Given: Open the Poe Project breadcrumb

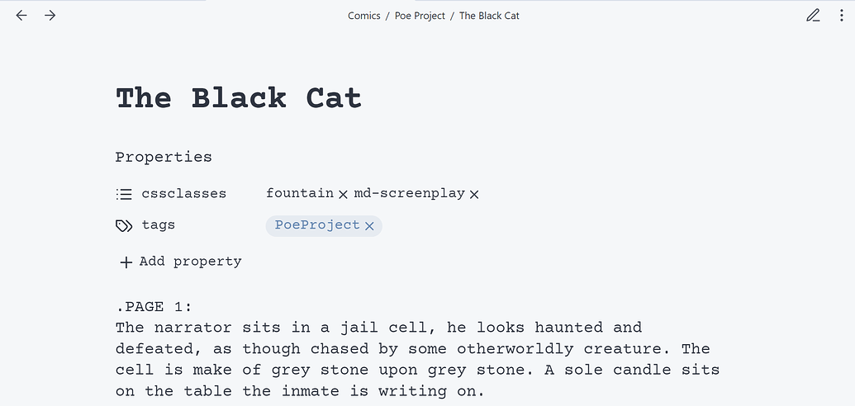Looking at the screenshot, I should [x=420, y=16].
